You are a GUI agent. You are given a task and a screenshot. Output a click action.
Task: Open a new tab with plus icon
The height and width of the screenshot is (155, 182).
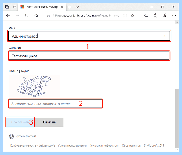pyautogui.click(x=70, y=7)
